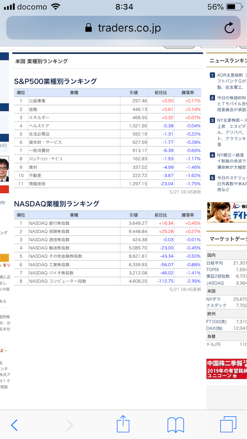Screen dimensions: 247x439
Task: Tap NASDAQ 銀行株指数 row
Action: [x=108, y=223]
